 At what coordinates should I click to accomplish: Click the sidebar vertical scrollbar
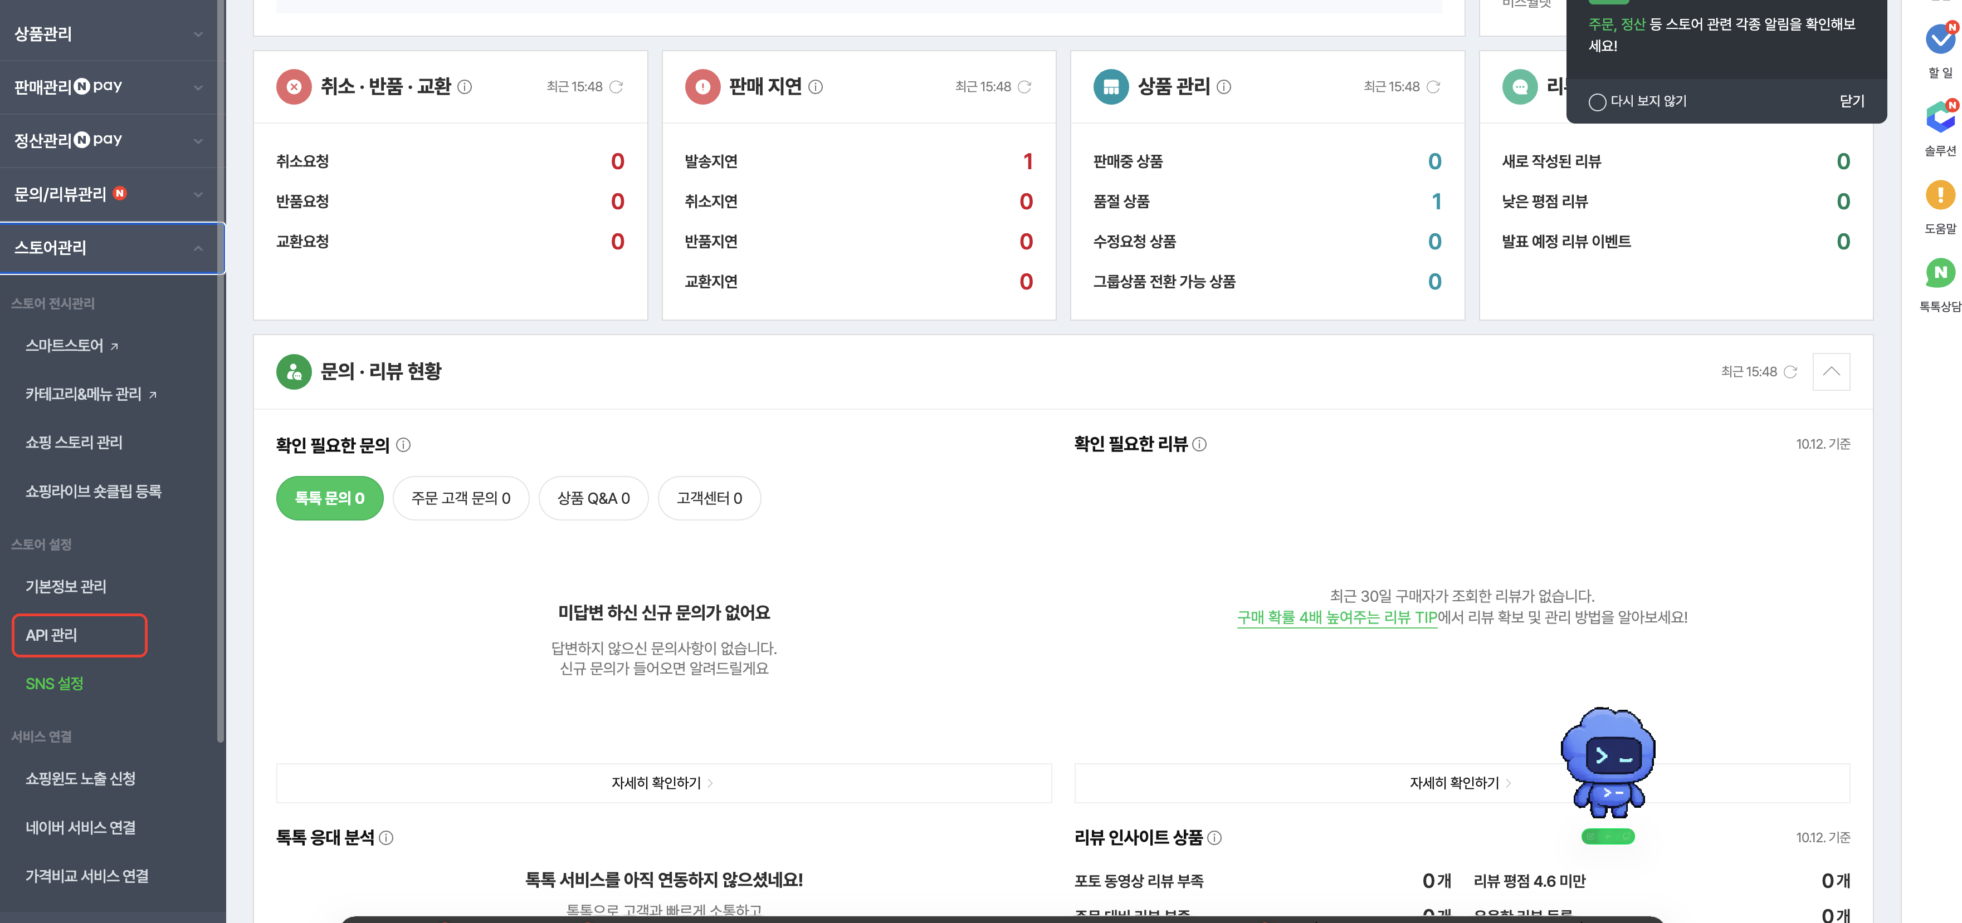tap(221, 371)
